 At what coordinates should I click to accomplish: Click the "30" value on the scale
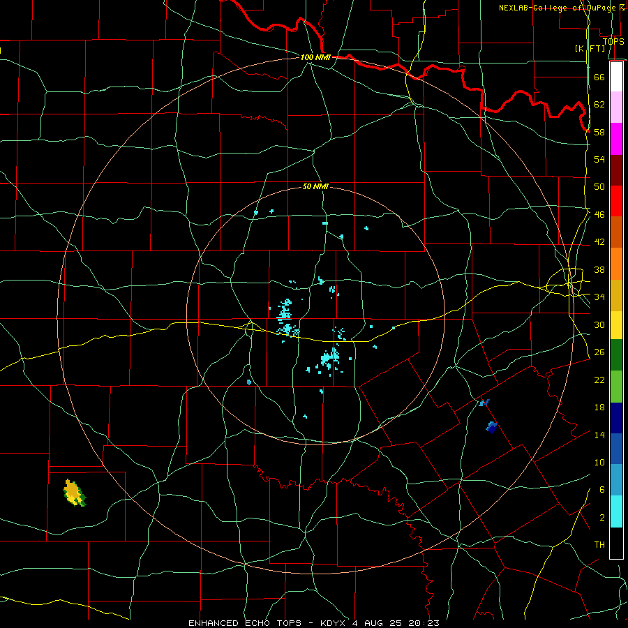click(x=599, y=324)
